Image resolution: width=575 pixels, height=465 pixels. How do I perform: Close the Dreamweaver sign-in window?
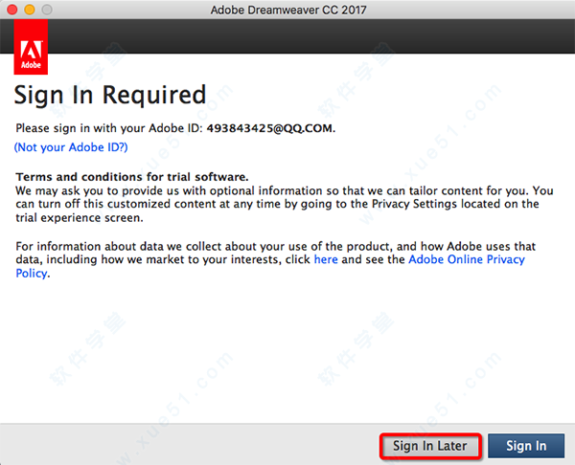[12, 10]
